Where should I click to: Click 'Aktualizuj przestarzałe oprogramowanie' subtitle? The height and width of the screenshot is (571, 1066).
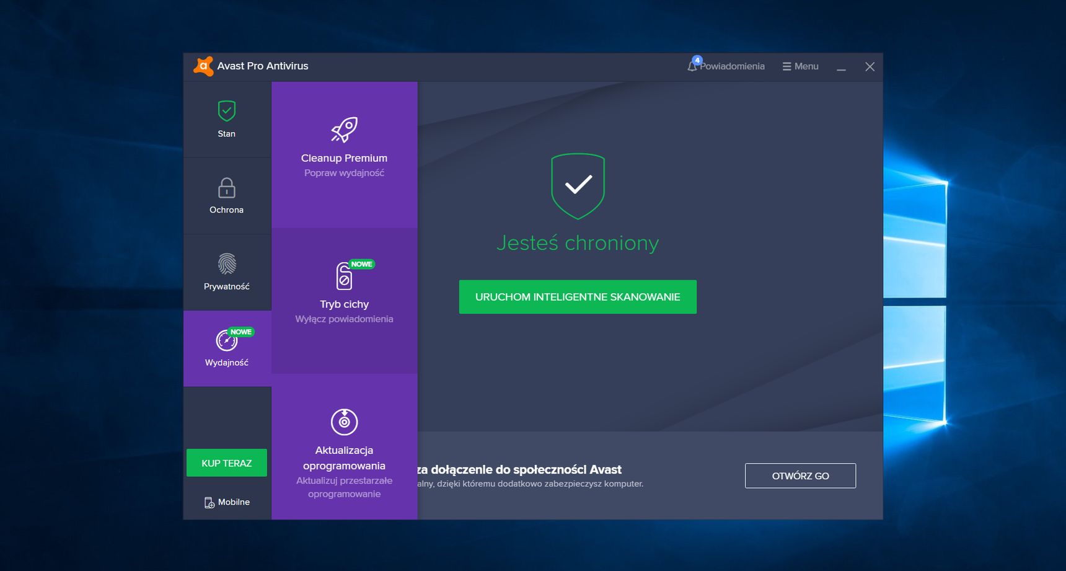(345, 487)
